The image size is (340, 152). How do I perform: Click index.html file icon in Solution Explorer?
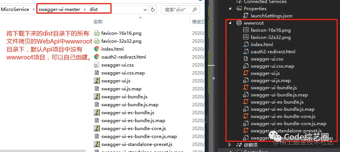click(x=246, y=45)
